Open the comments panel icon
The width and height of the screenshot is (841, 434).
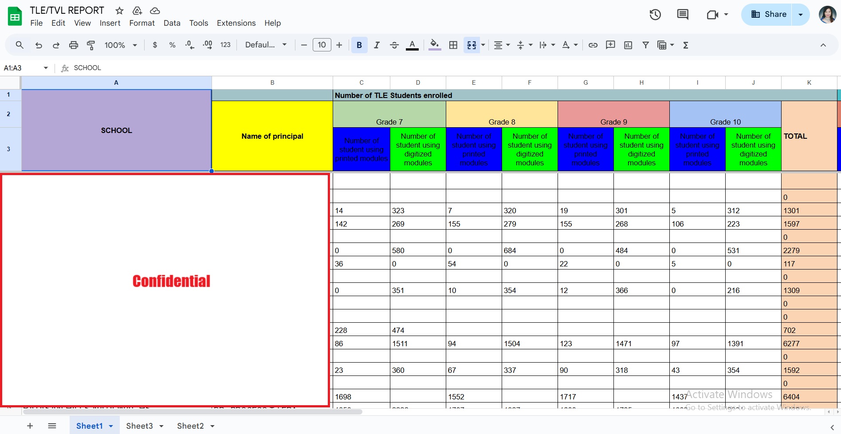(x=683, y=15)
